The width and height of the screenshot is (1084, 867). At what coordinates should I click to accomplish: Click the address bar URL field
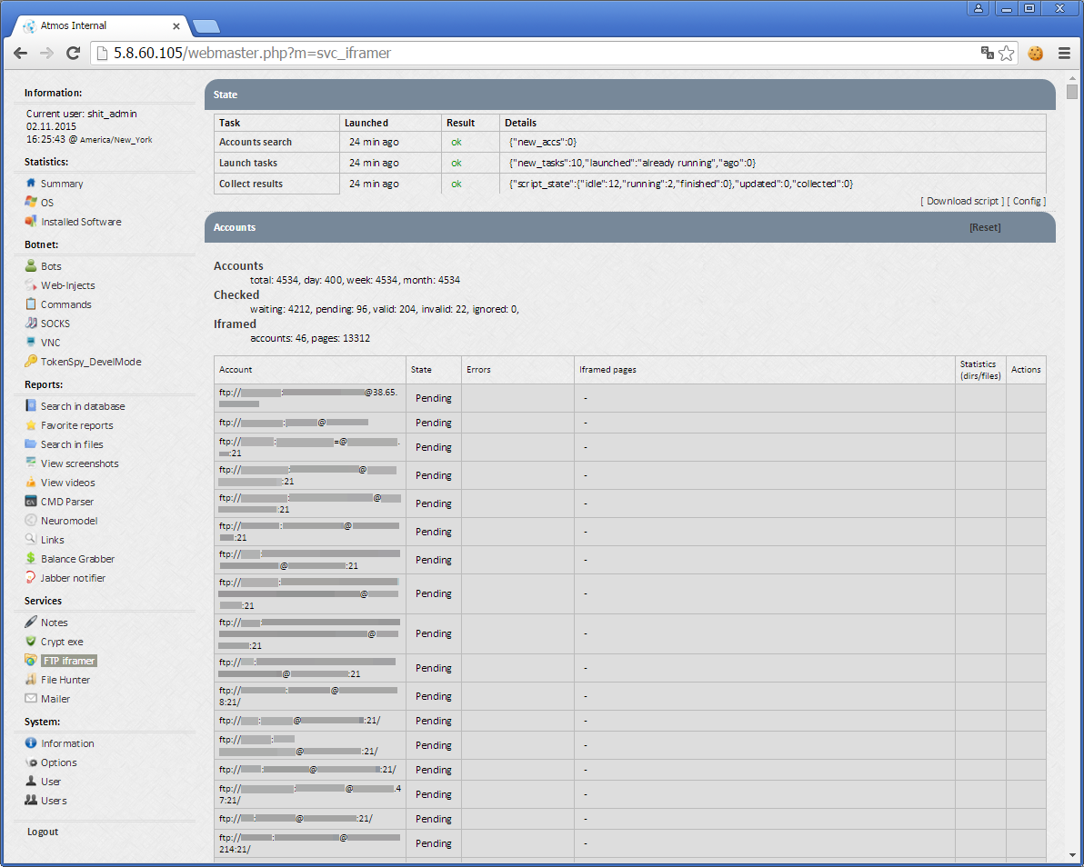click(532, 54)
